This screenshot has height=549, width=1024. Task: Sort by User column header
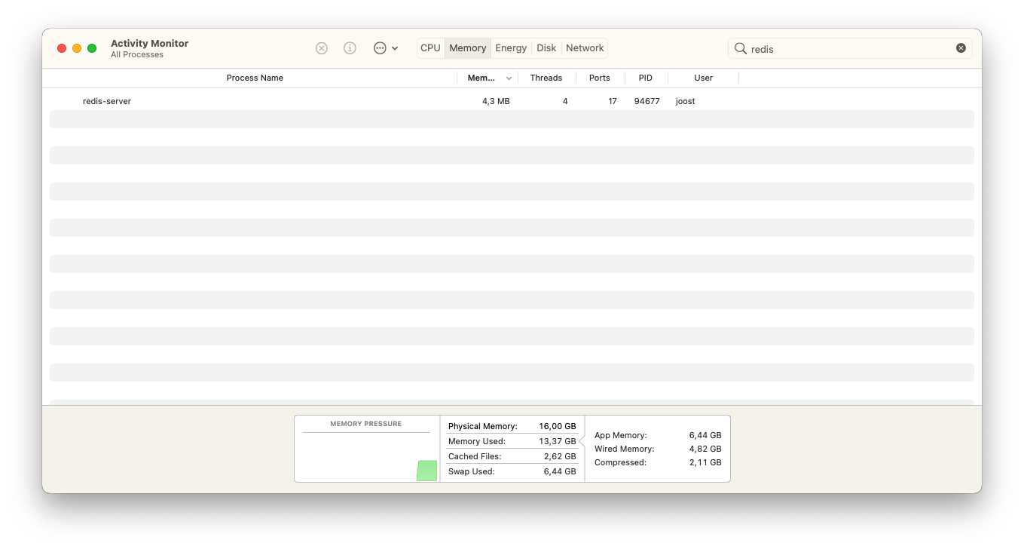point(703,78)
